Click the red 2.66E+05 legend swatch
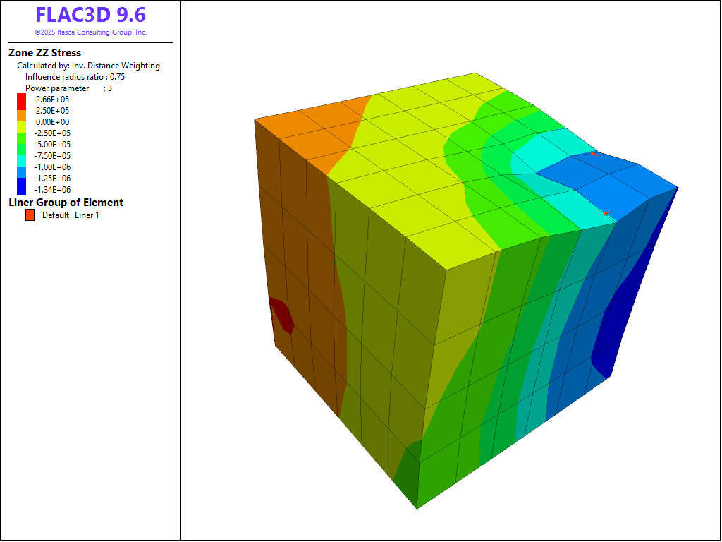This screenshot has width=722, height=542. (21, 100)
